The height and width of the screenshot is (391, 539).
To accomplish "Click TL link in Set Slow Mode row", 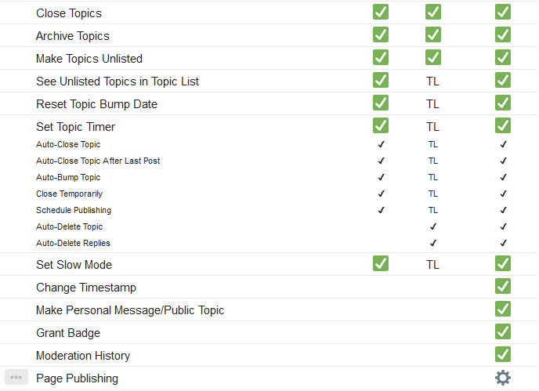I will 433,265.
